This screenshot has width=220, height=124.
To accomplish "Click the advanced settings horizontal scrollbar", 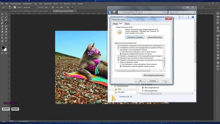I will pyautogui.click(x=133, y=70).
